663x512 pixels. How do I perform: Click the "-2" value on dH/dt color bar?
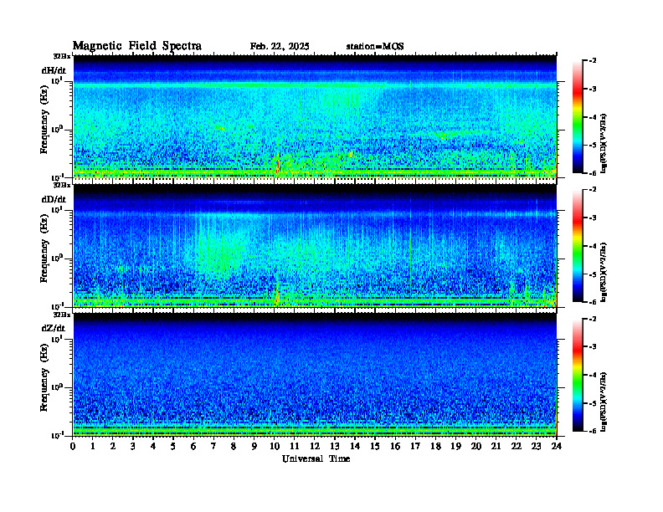click(593, 61)
